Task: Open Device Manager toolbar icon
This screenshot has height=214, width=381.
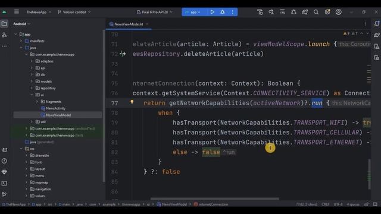Action: (260, 12)
